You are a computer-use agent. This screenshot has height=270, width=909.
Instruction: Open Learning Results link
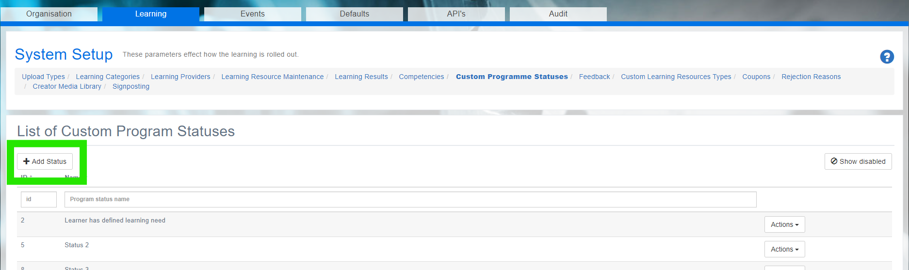coord(361,77)
